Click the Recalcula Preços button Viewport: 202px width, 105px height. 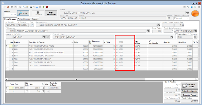pyautogui.click(x=189, y=95)
